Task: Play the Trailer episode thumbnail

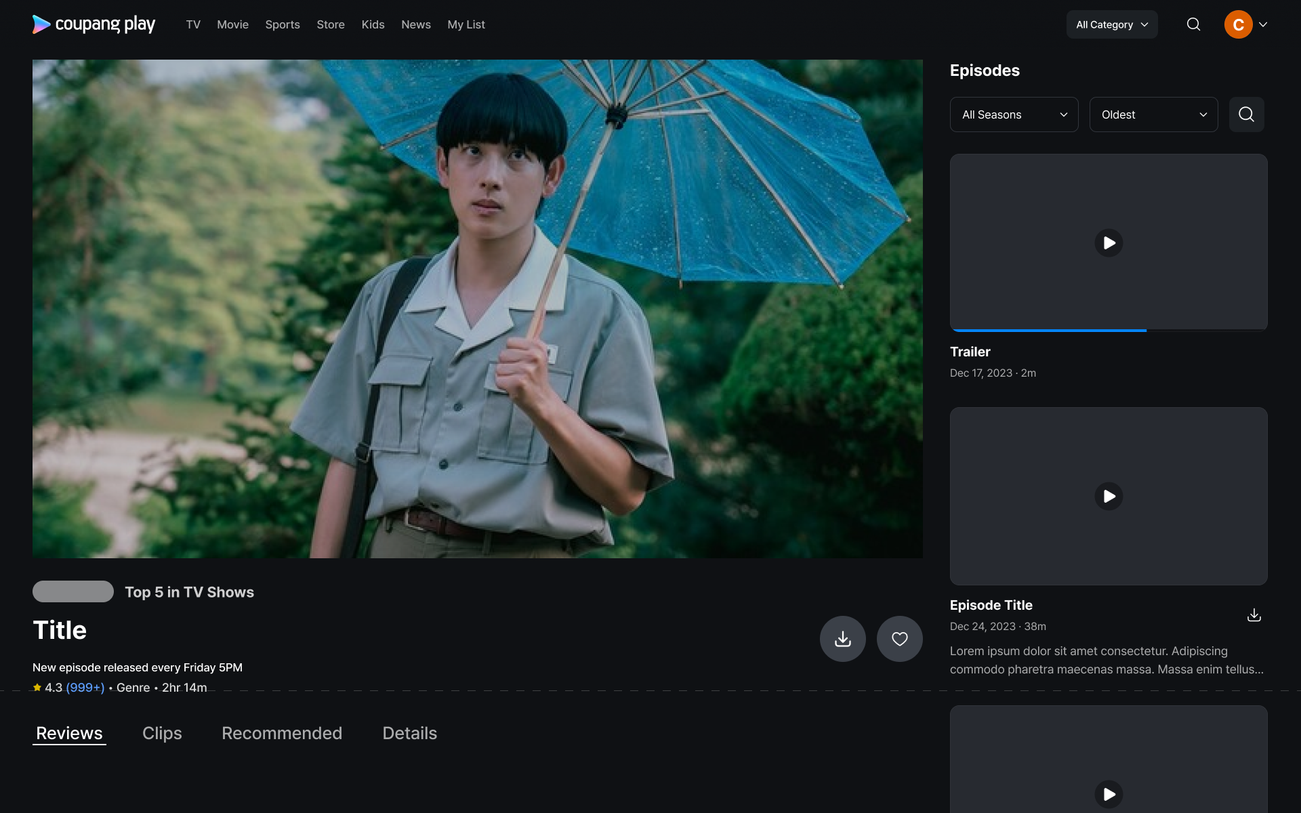Action: pyautogui.click(x=1109, y=243)
